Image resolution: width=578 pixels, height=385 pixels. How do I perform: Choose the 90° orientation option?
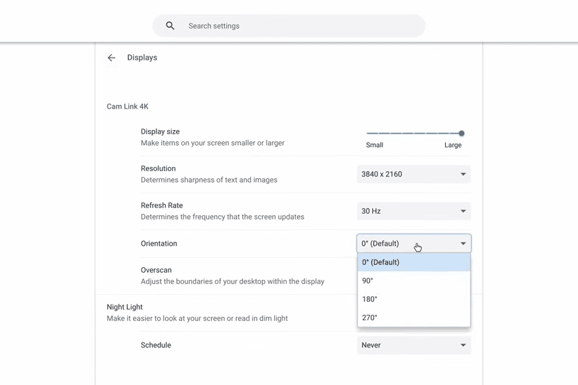click(413, 281)
